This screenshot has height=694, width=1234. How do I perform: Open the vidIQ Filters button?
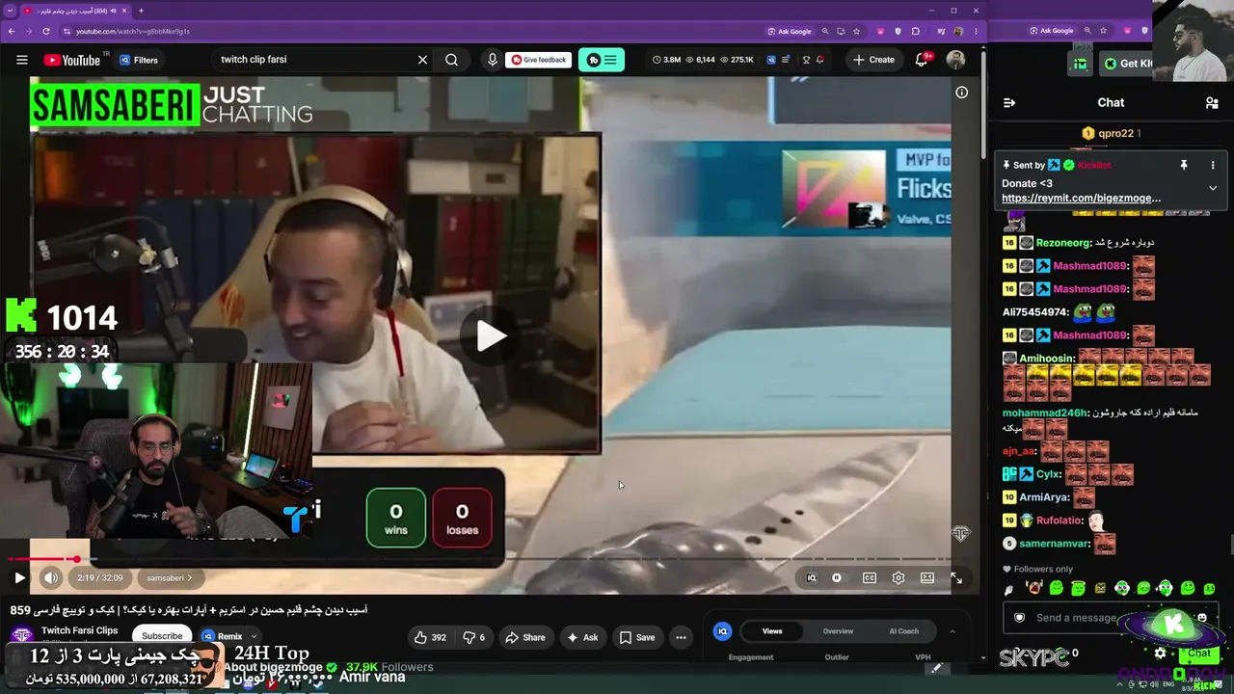139,60
